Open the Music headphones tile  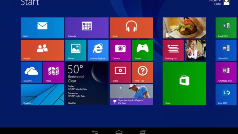(x=131, y=28)
